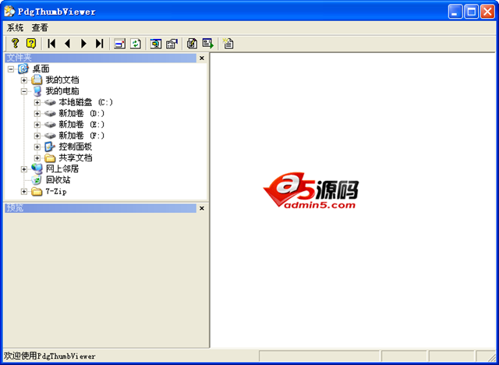Click the properties settings toolbar icon

(x=172, y=43)
